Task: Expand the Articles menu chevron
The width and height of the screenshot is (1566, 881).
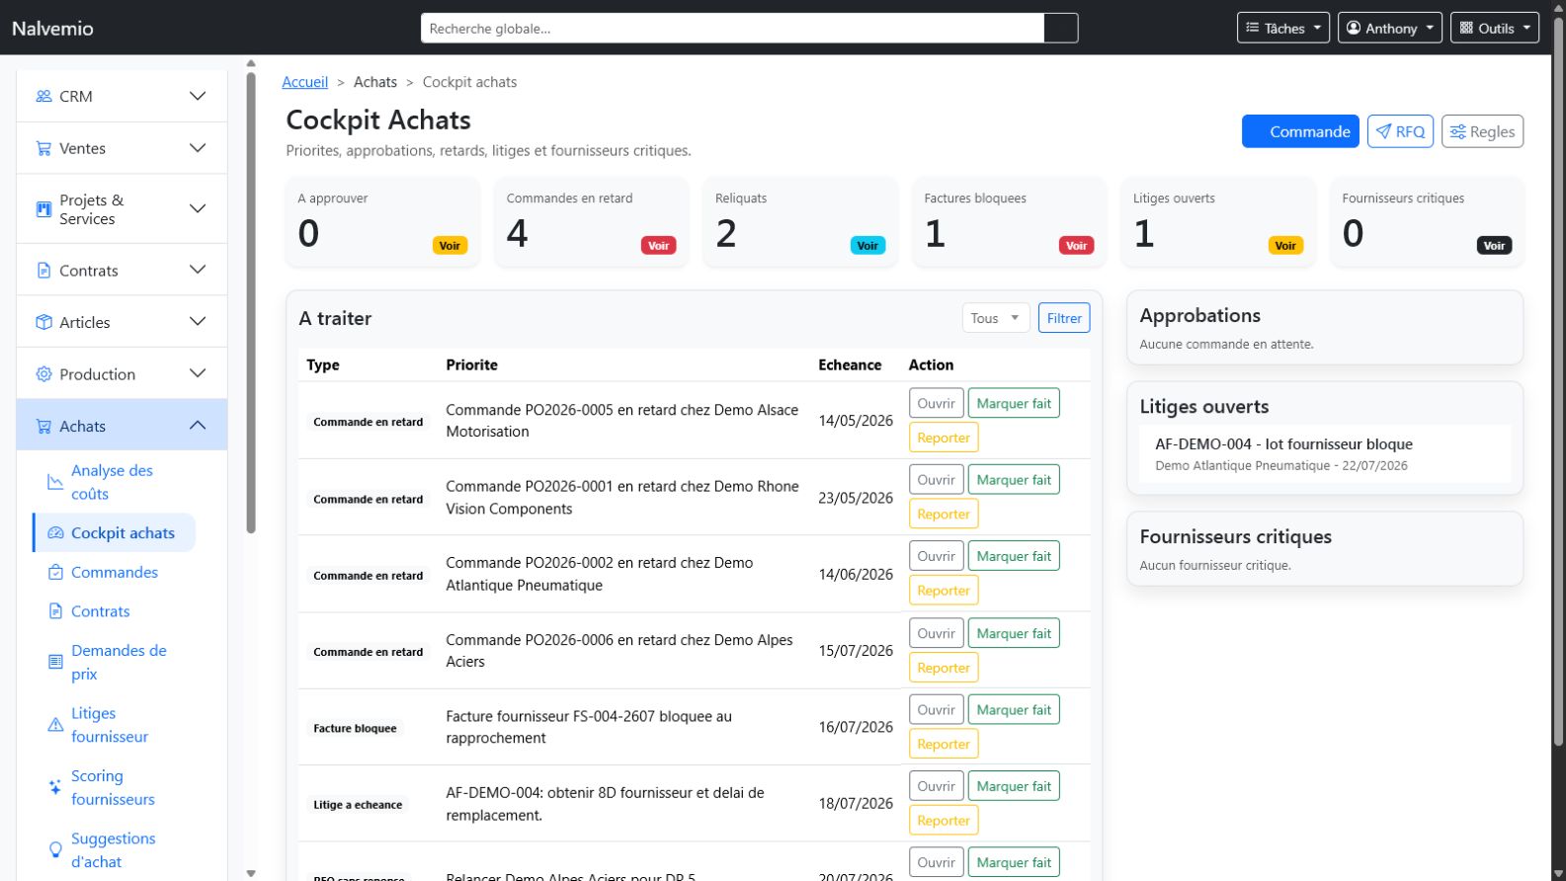Action: coord(198,321)
